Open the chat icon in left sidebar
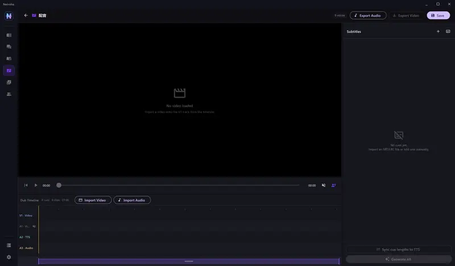Viewport: 455px width, 266px height. pos(9,47)
